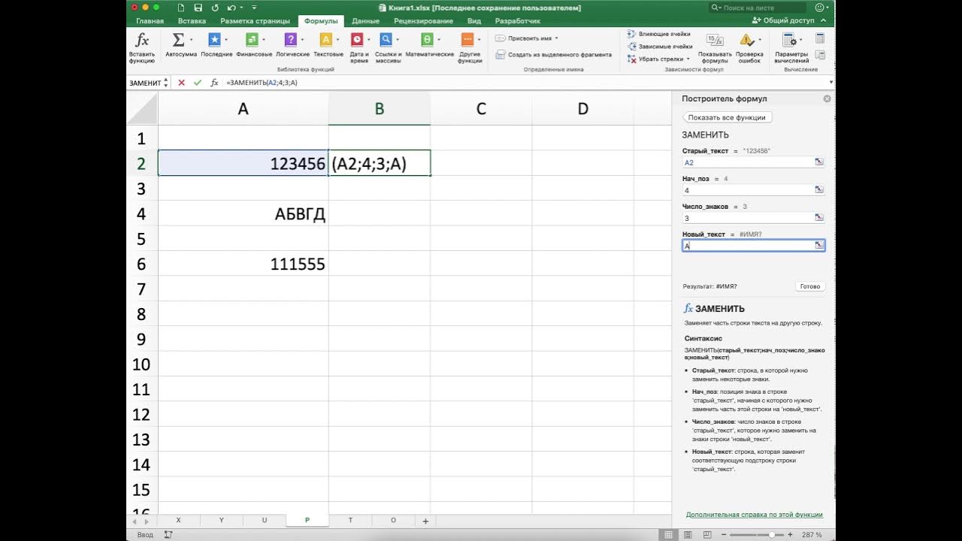Viewport: 962px width, 541px height.
Task: Click the fx icon in formula bar
Action: pos(214,83)
